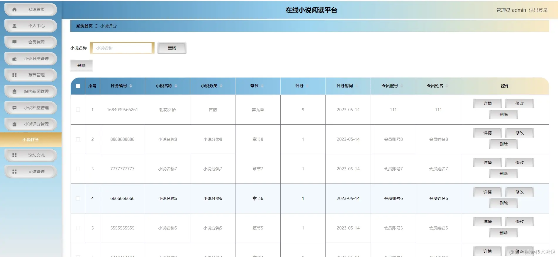Click the person icon beside 个人中心

pyautogui.click(x=14, y=26)
